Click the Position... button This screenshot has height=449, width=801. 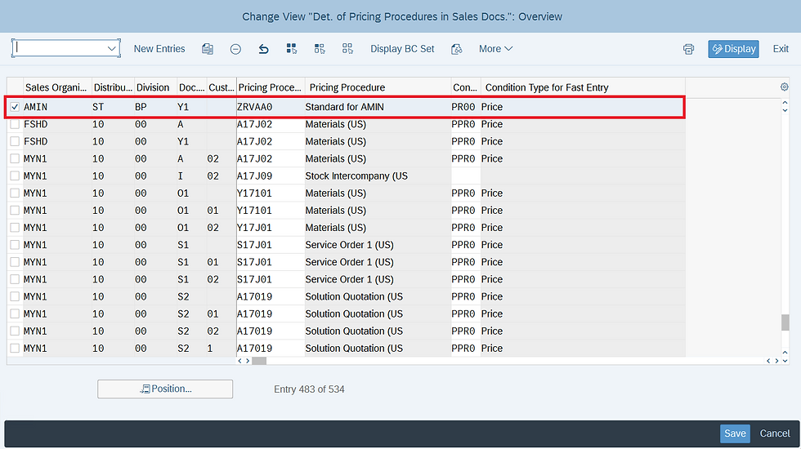165,389
